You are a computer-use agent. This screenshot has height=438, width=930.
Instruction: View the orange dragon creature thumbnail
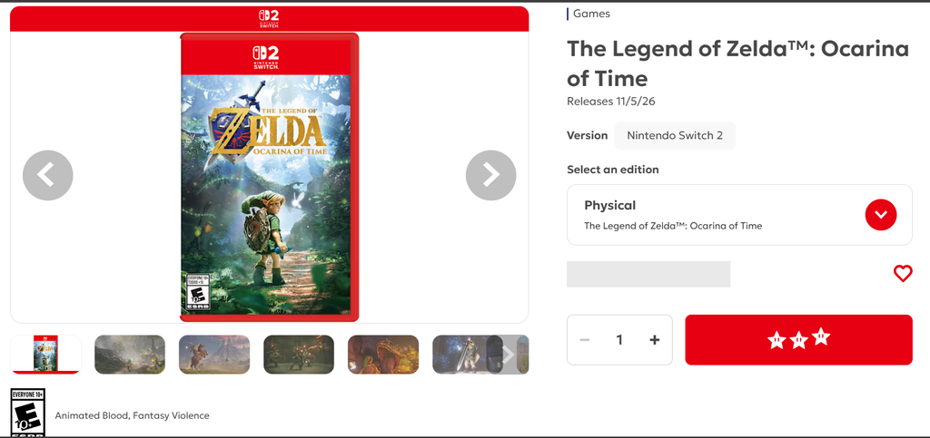(383, 355)
